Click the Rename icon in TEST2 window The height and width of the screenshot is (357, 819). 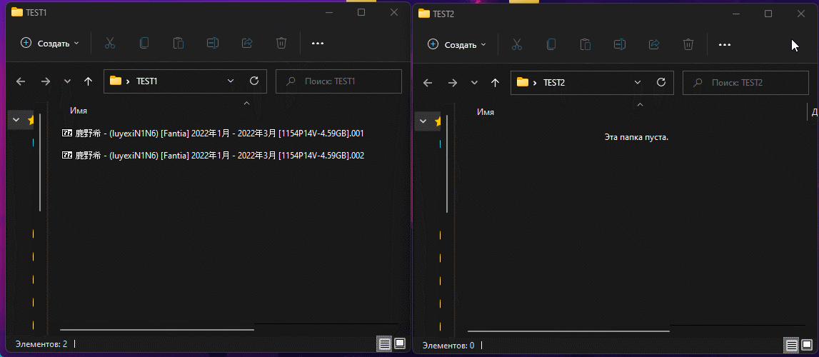[x=620, y=44]
